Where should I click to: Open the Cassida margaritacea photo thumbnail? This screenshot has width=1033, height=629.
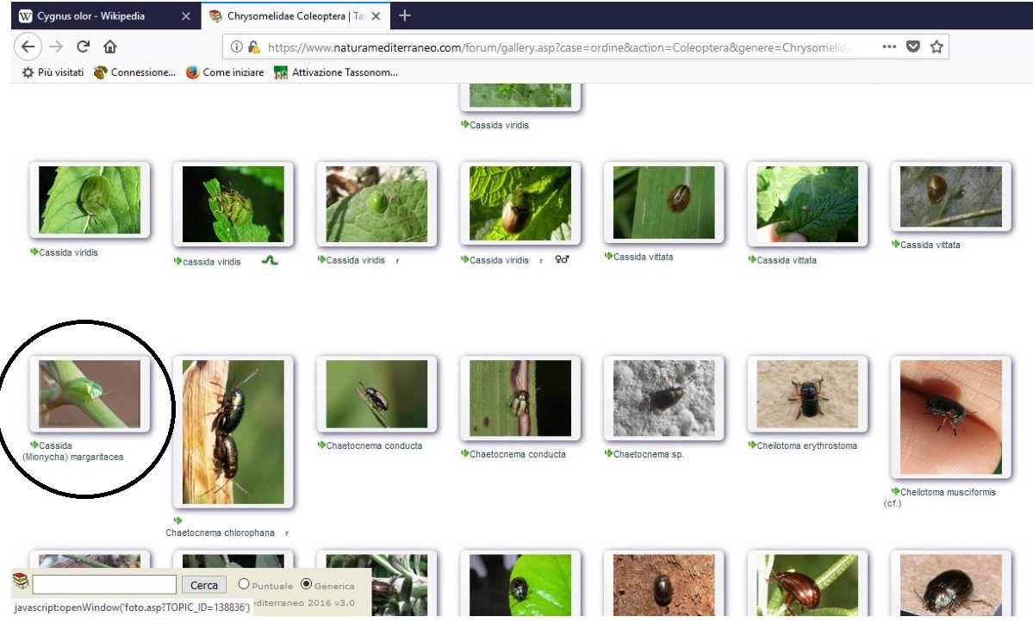[90, 394]
